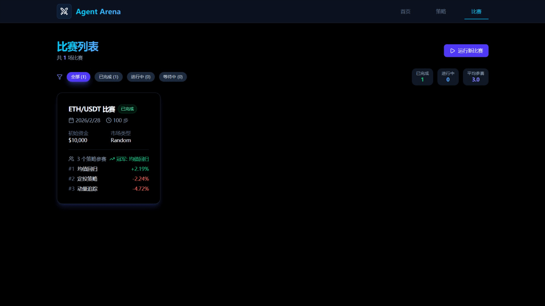Click the people icon next to 3 个策略参赛
The width and height of the screenshot is (545, 306).
point(71,159)
